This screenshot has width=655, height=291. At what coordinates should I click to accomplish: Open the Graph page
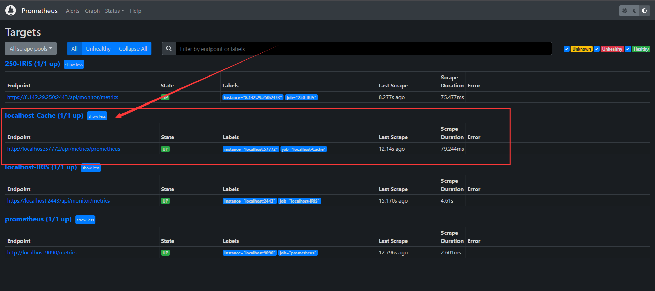[92, 11]
